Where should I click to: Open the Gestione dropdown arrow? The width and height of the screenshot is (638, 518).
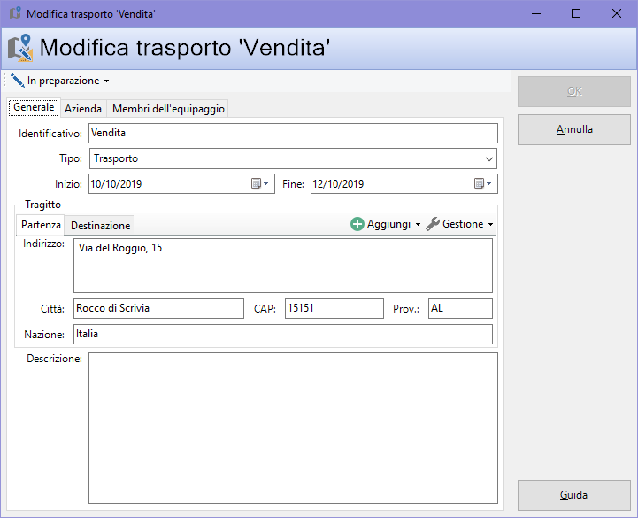[490, 224]
